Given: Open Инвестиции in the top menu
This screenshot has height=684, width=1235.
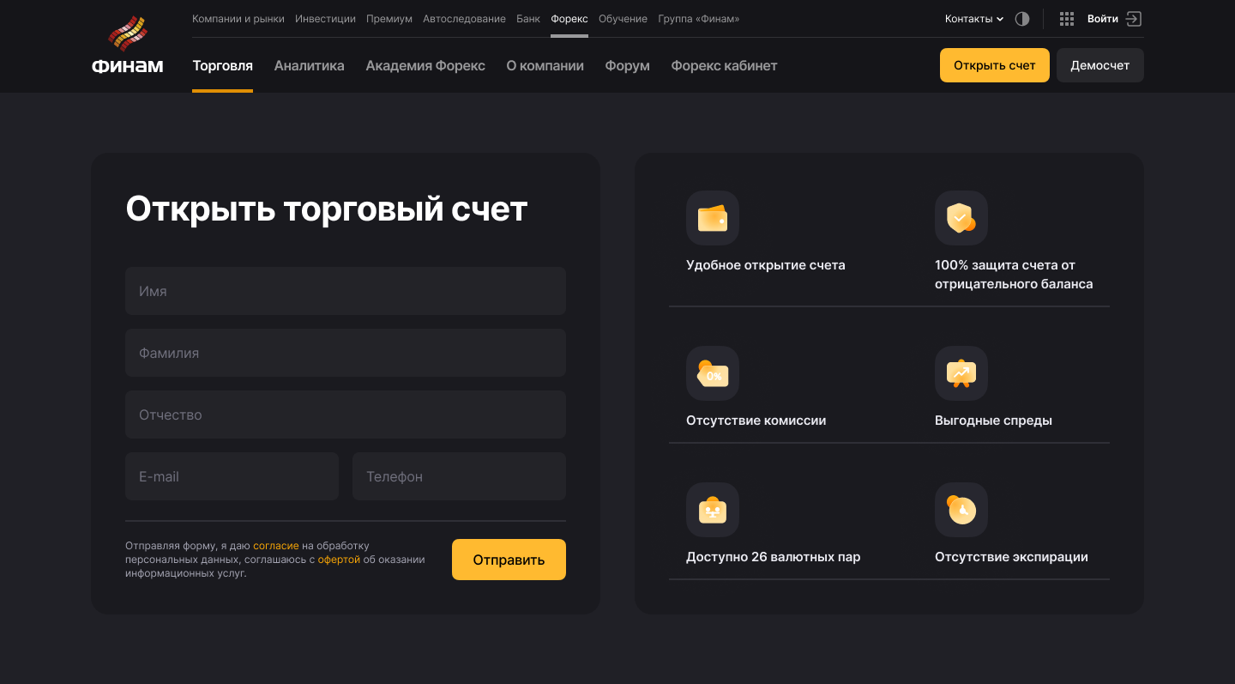Looking at the screenshot, I should (x=325, y=19).
